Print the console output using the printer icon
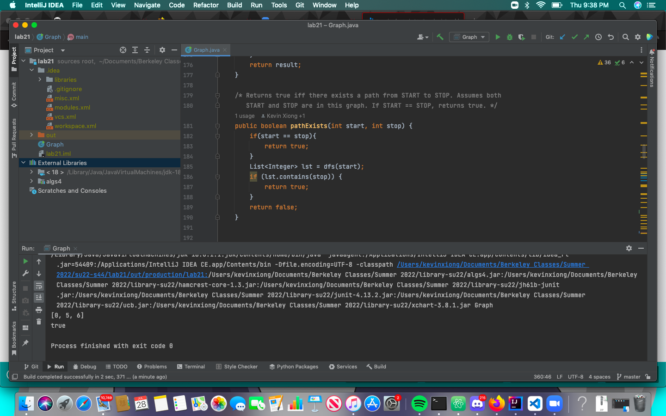 coord(39,310)
